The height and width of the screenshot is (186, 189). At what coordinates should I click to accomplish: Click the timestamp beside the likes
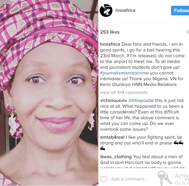click(188, 32)
